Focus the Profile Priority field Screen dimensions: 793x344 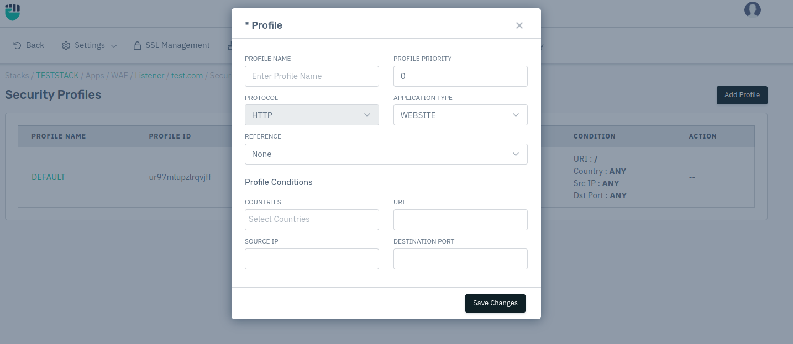click(x=460, y=76)
